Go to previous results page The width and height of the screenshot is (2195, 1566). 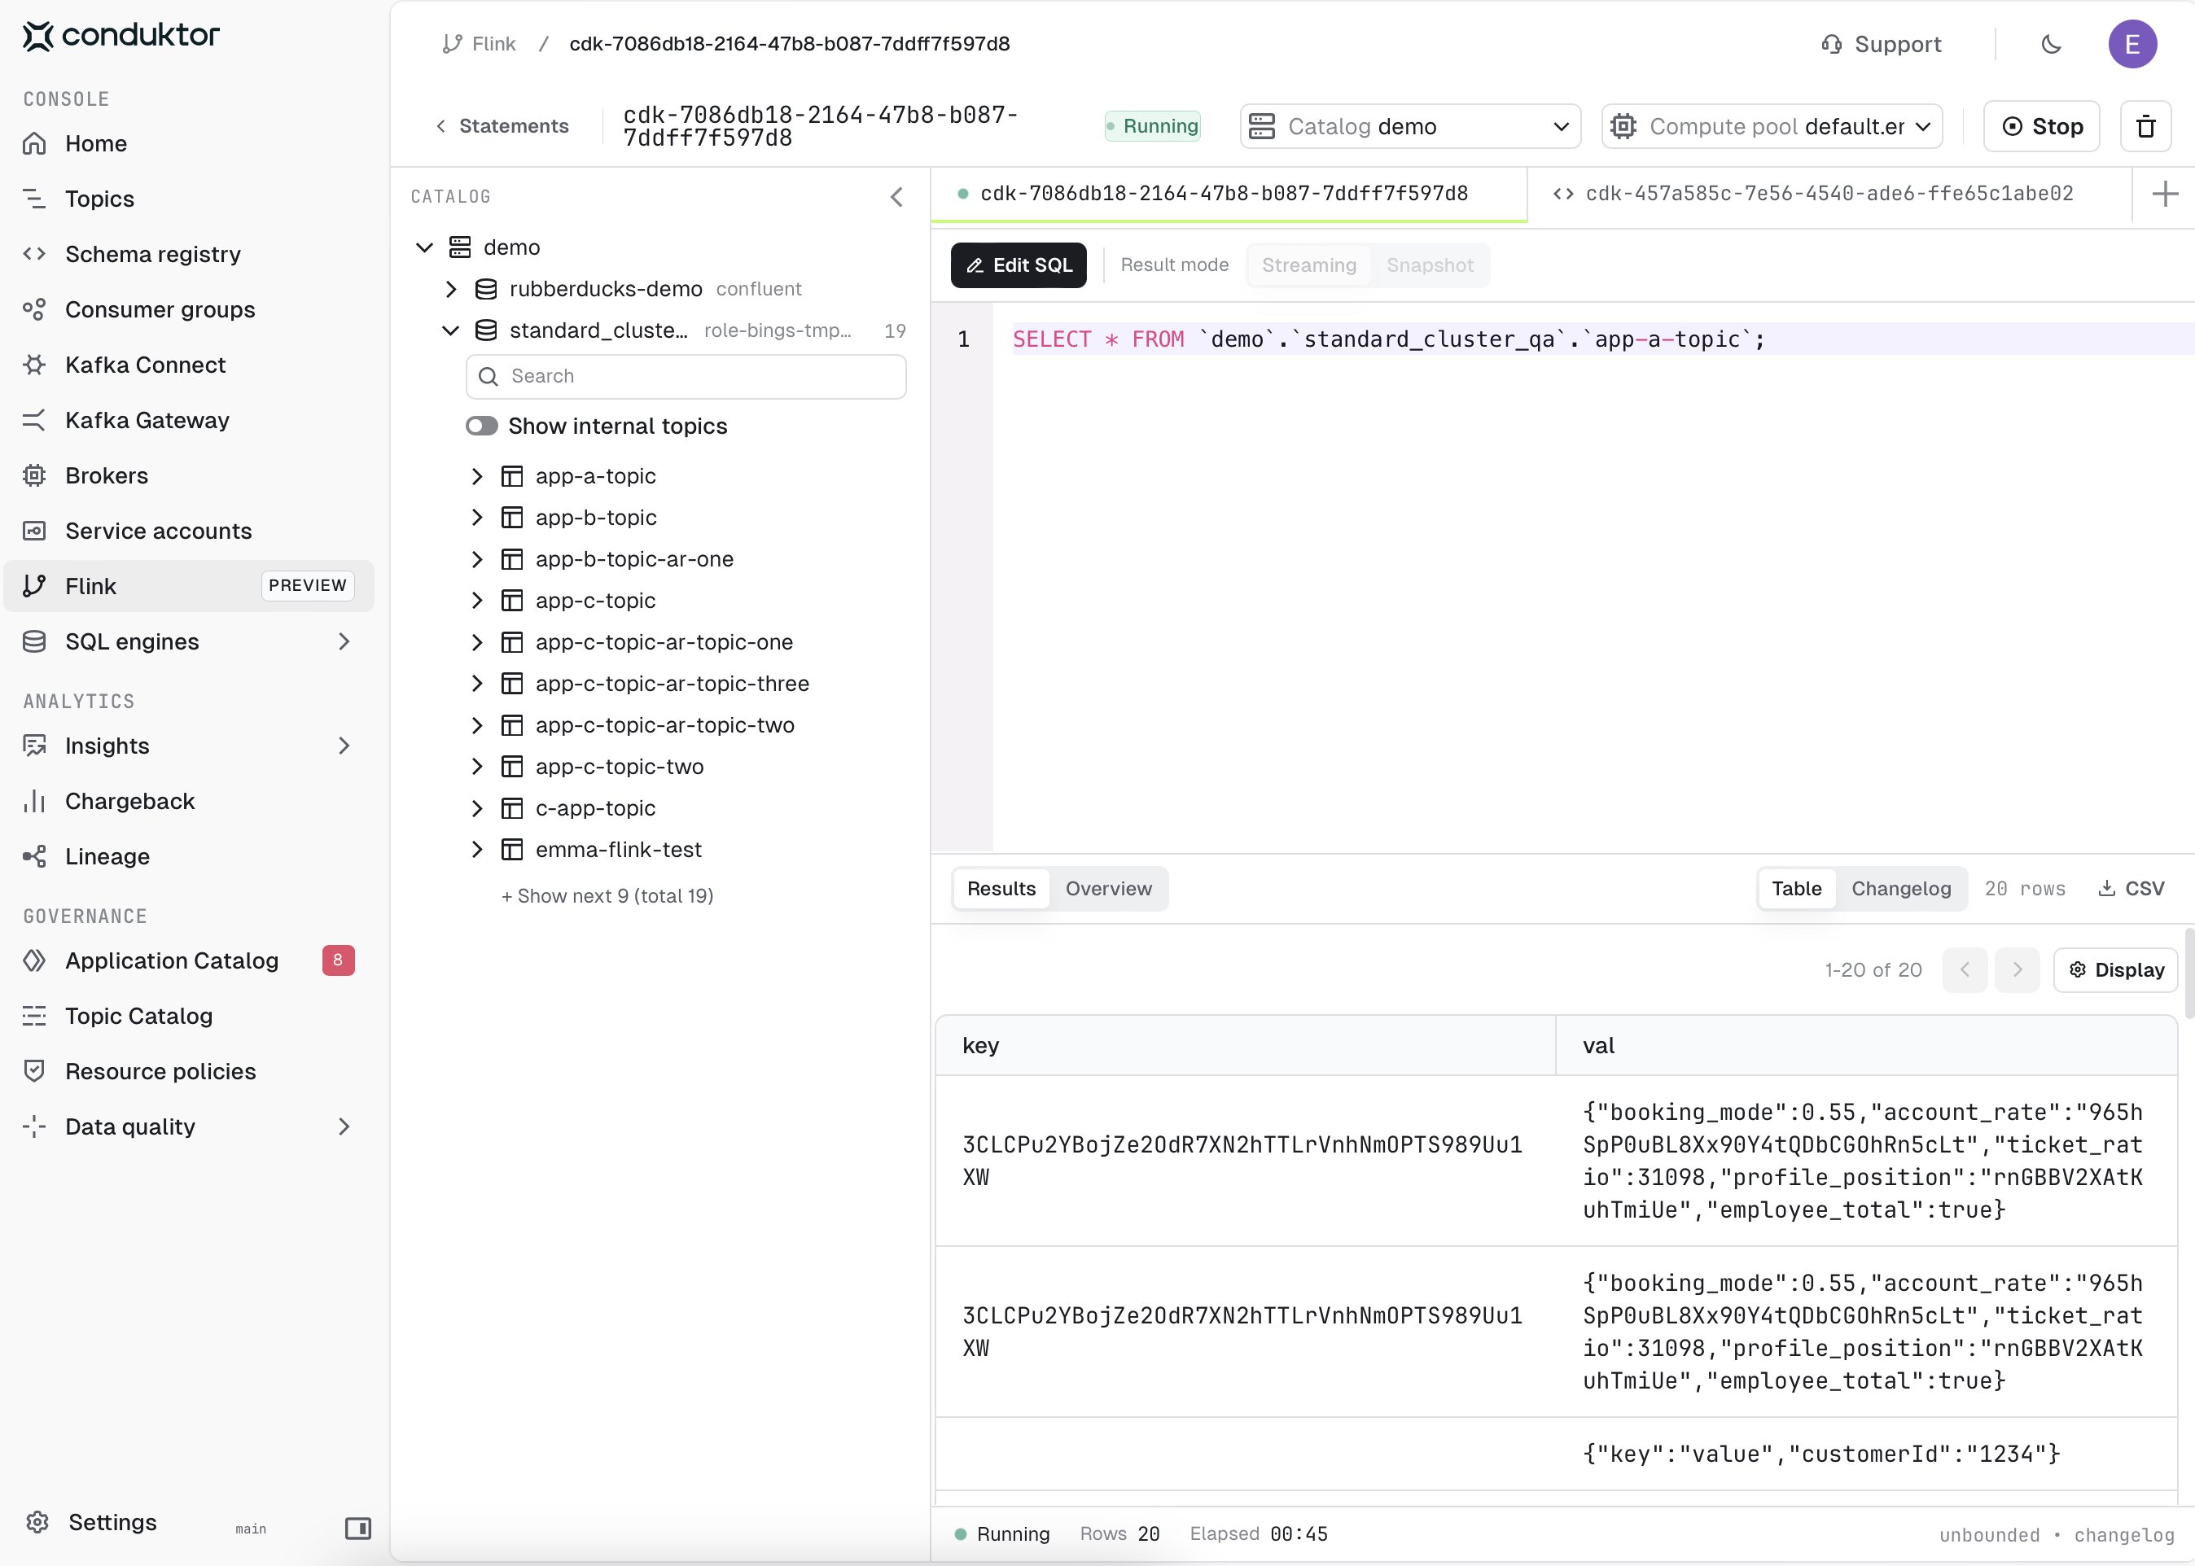point(1965,970)
